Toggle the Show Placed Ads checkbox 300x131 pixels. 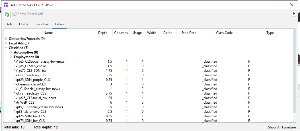coord(15,14)
